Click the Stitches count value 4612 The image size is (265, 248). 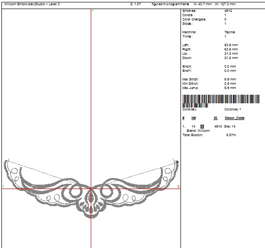coord(228,11)
